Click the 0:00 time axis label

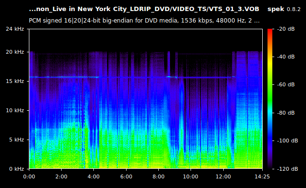point(29,176)
